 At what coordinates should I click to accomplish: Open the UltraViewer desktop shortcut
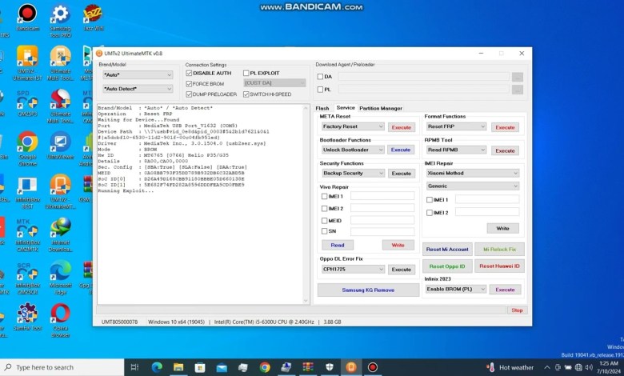[60, 146]
